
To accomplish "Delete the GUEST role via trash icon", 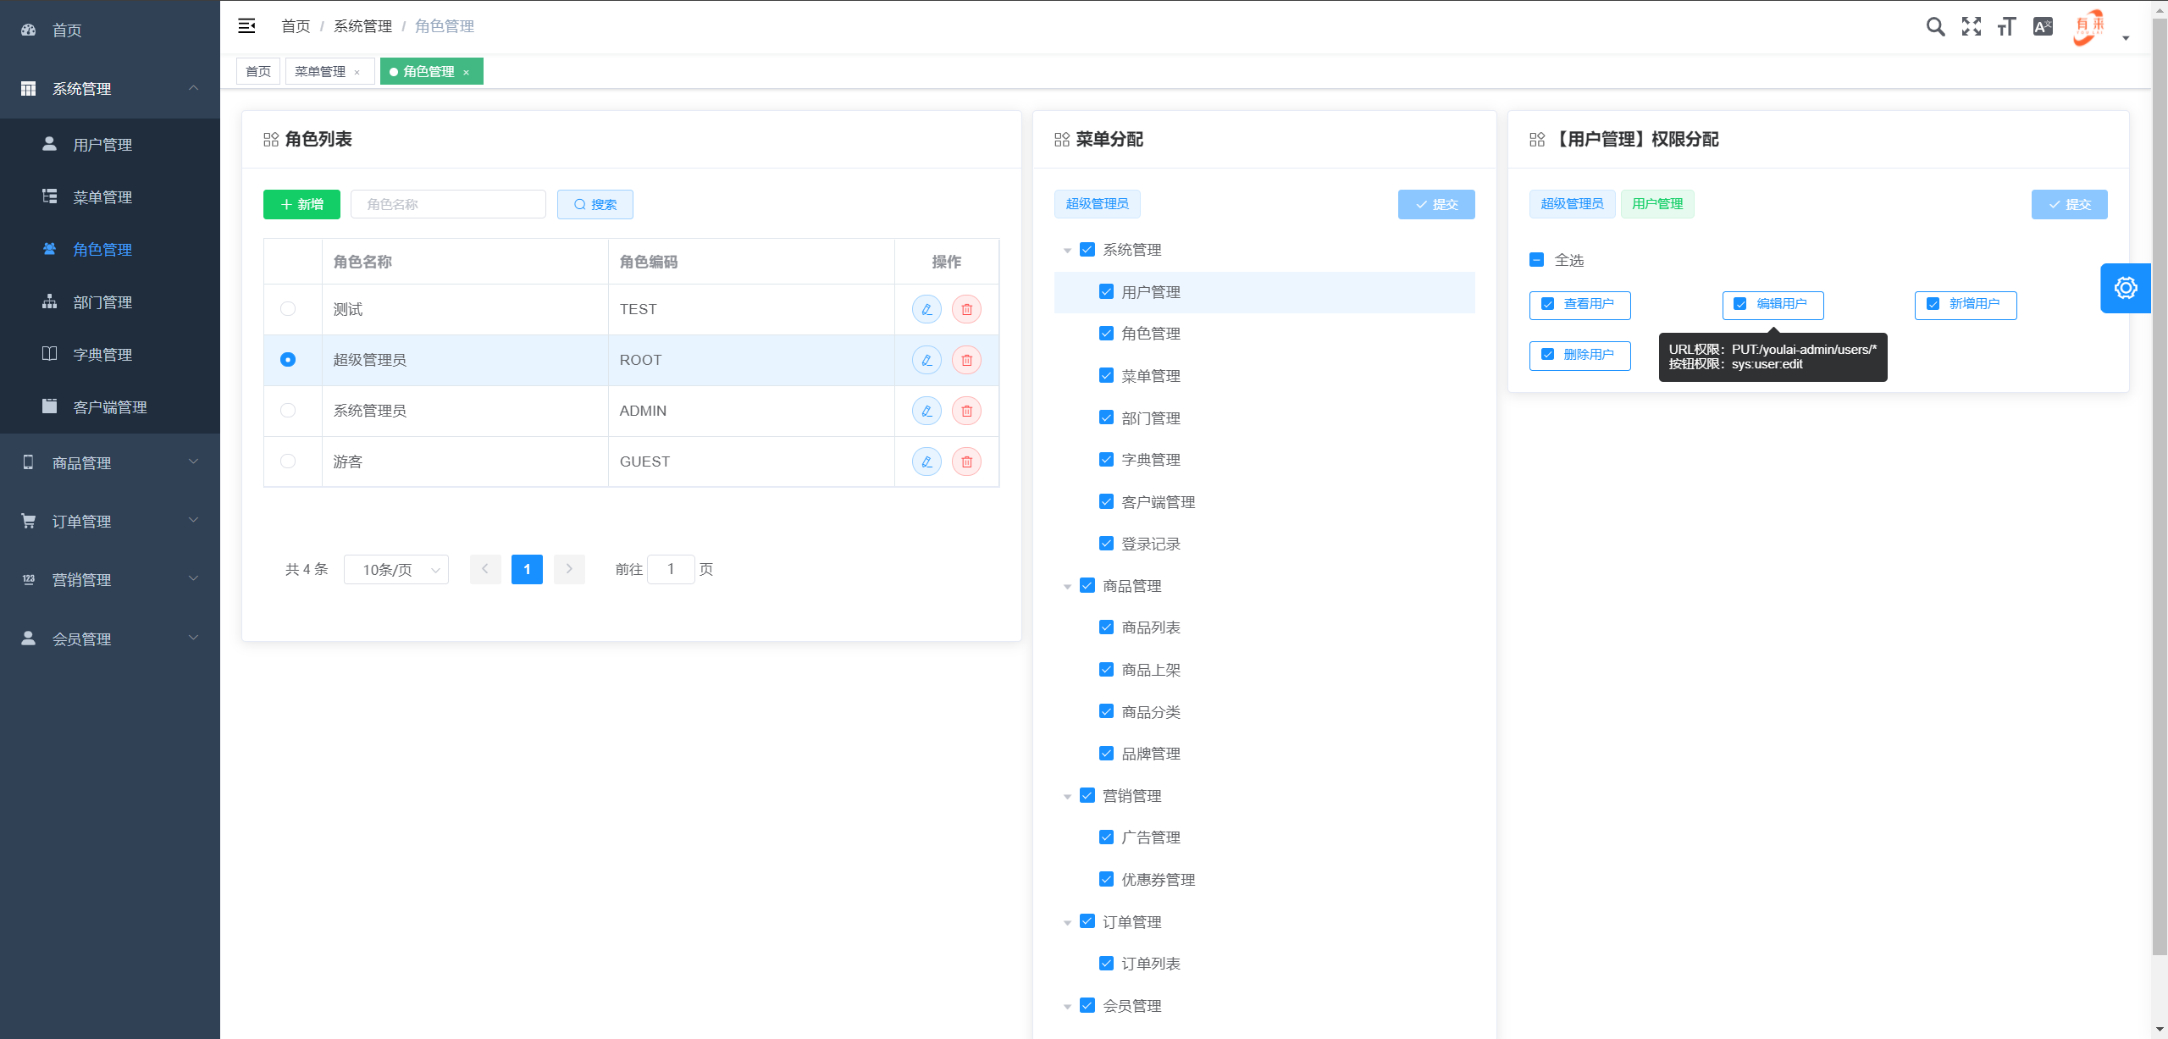I will pos(966,461).
